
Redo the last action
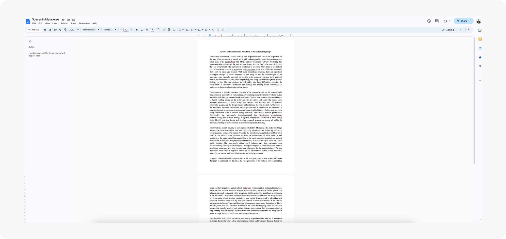[50, 30]
